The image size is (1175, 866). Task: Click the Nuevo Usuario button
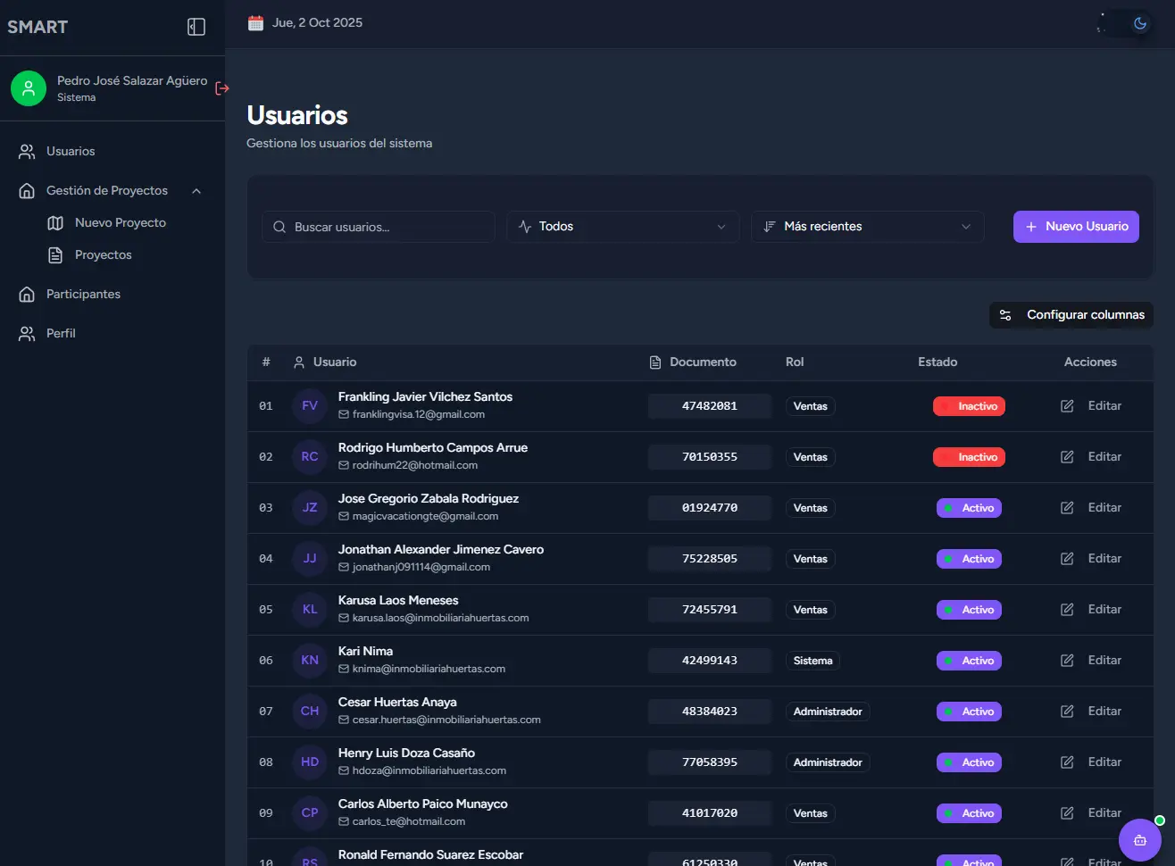point(1076,227)
